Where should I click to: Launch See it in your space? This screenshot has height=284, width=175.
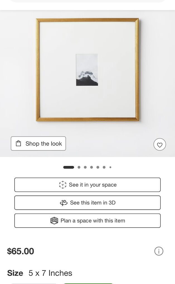(x=87, y=185)
